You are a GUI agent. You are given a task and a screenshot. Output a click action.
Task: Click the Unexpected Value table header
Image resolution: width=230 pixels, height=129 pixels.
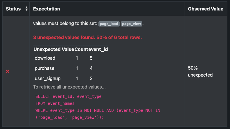tap(54, 49)
